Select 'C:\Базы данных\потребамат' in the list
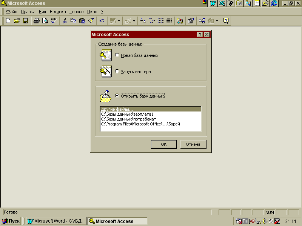The image size is (302, 226). tap(150, 119)
